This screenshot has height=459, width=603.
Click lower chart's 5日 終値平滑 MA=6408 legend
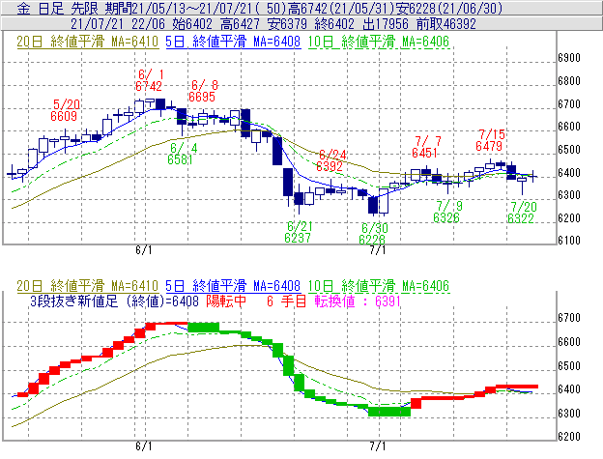click(x=233, y=286)
